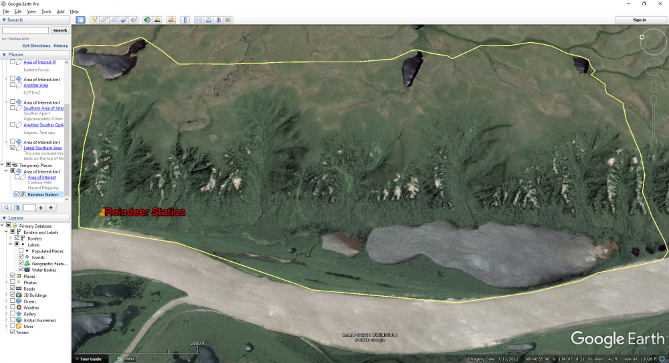This screenshot has width=669, height=363.
Task: Click the Places panel opacity slider field
Action: [x=29, y=208]
